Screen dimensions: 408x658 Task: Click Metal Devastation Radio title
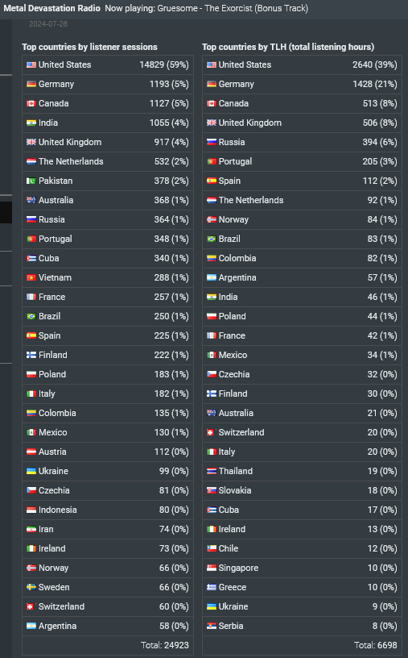(x=52, y=8)
